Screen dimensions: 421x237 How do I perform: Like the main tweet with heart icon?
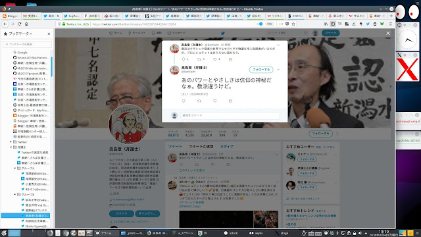(215, 101)
